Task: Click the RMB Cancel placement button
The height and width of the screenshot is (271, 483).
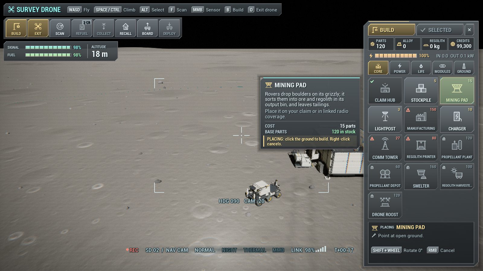Action: coord(441,251)
